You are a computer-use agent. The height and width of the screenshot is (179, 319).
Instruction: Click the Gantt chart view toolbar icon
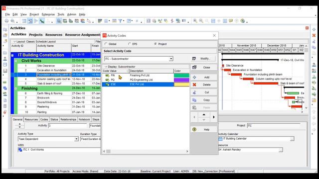[30, 21]
